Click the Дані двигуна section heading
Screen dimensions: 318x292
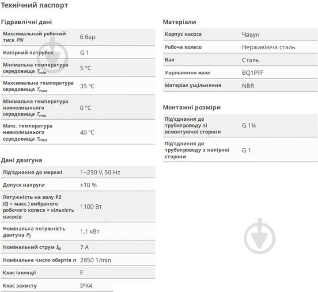[22, 160]
